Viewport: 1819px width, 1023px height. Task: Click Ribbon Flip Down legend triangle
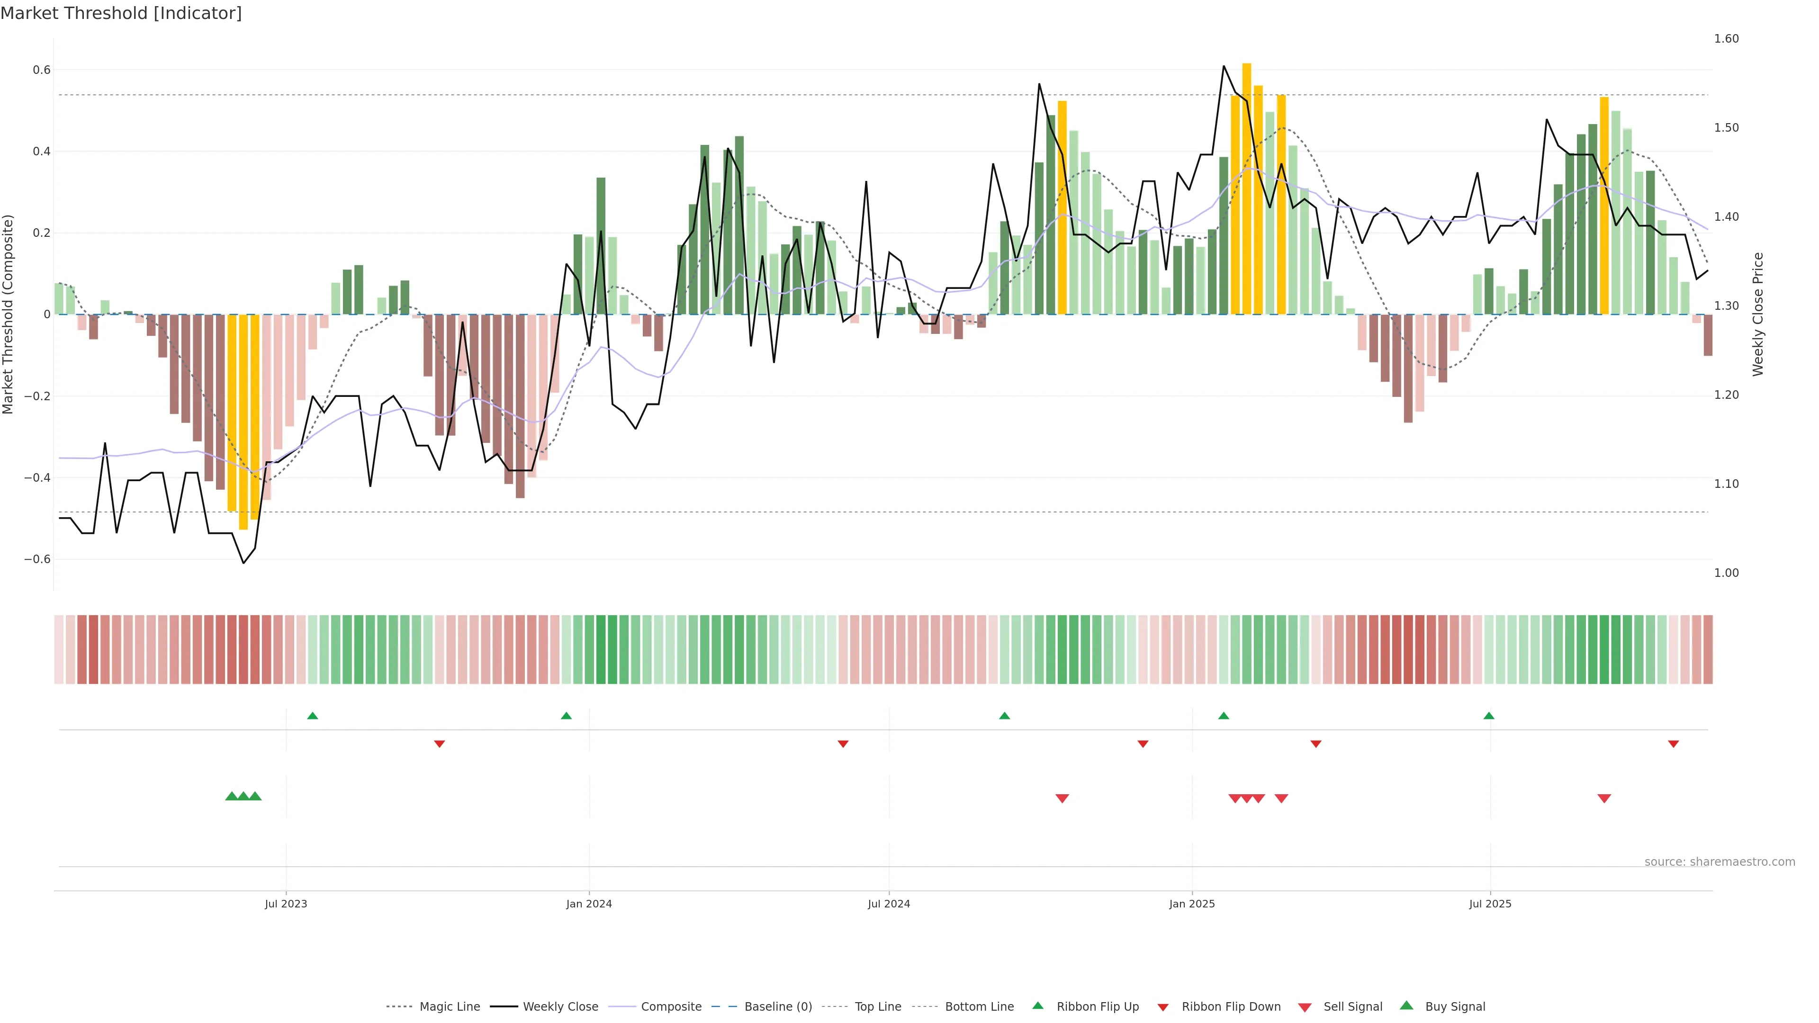[1163, 1007]
